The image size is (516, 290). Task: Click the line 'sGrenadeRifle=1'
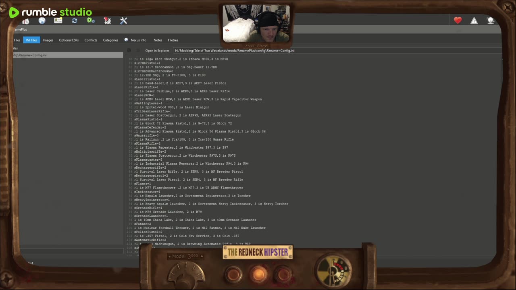click(148, 208)
